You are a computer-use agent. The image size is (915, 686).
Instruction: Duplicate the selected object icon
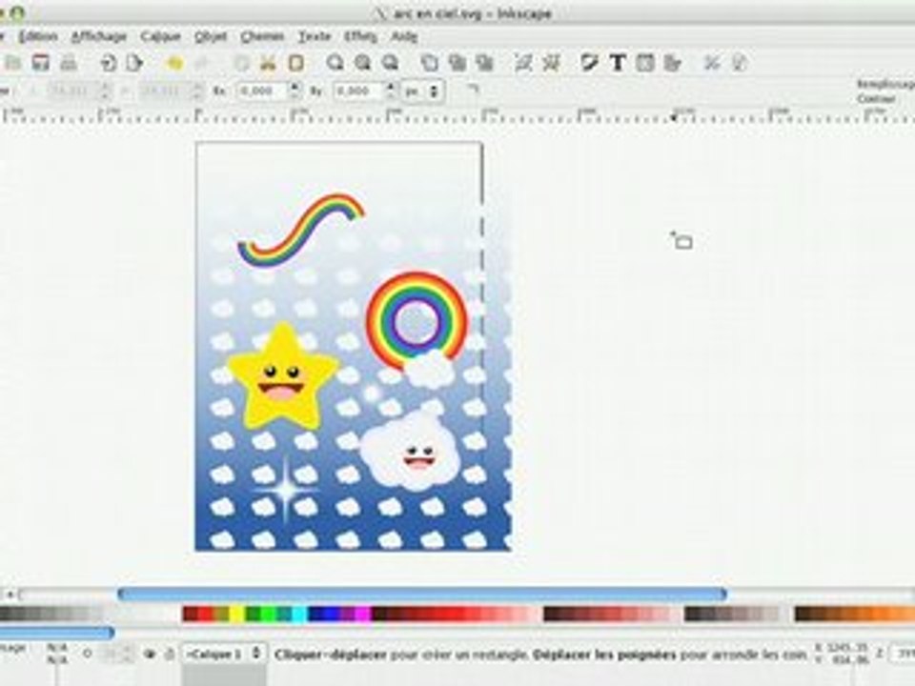(x=430, y=63)
